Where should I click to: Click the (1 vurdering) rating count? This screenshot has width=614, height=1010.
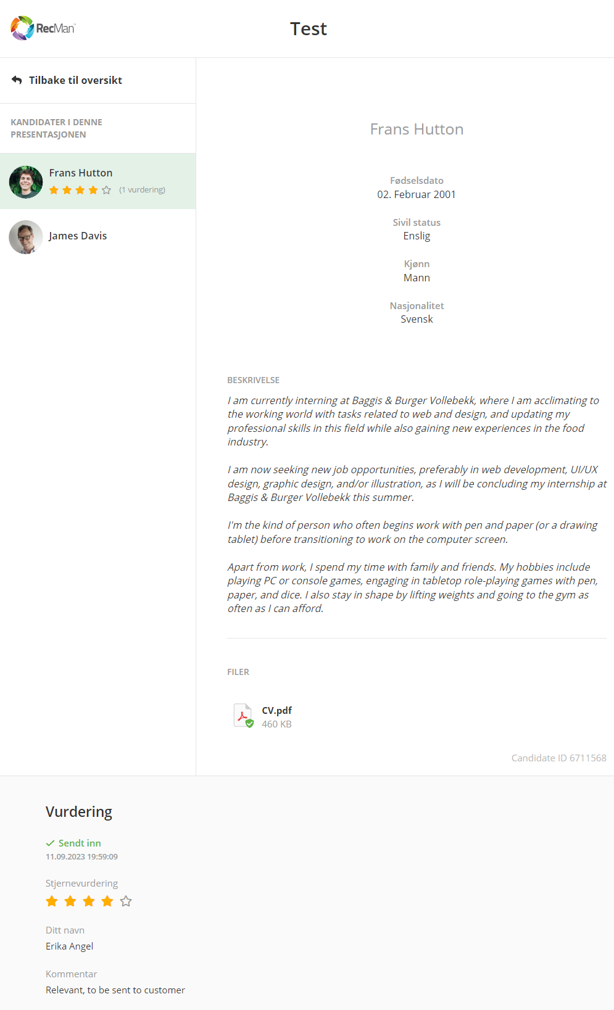click(142, 190)
